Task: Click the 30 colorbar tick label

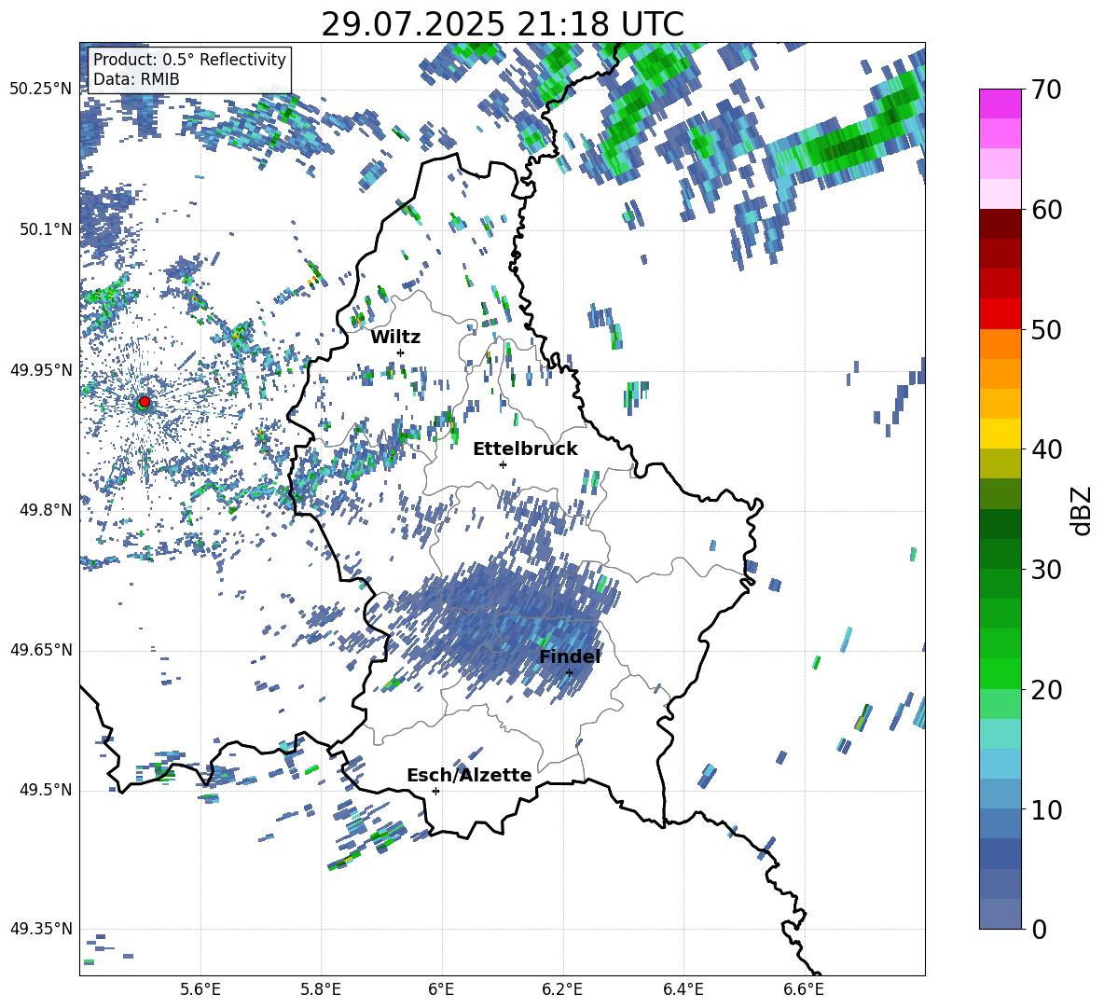Action: click(x=1046, y=570)
